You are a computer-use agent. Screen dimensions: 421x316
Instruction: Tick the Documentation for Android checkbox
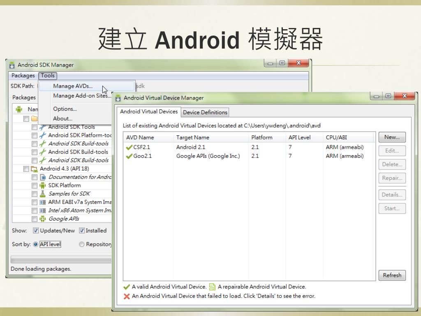(x=35, y=177)
